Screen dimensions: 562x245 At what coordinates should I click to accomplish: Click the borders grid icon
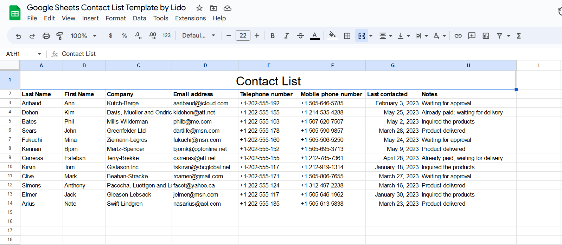click(347, 36)
